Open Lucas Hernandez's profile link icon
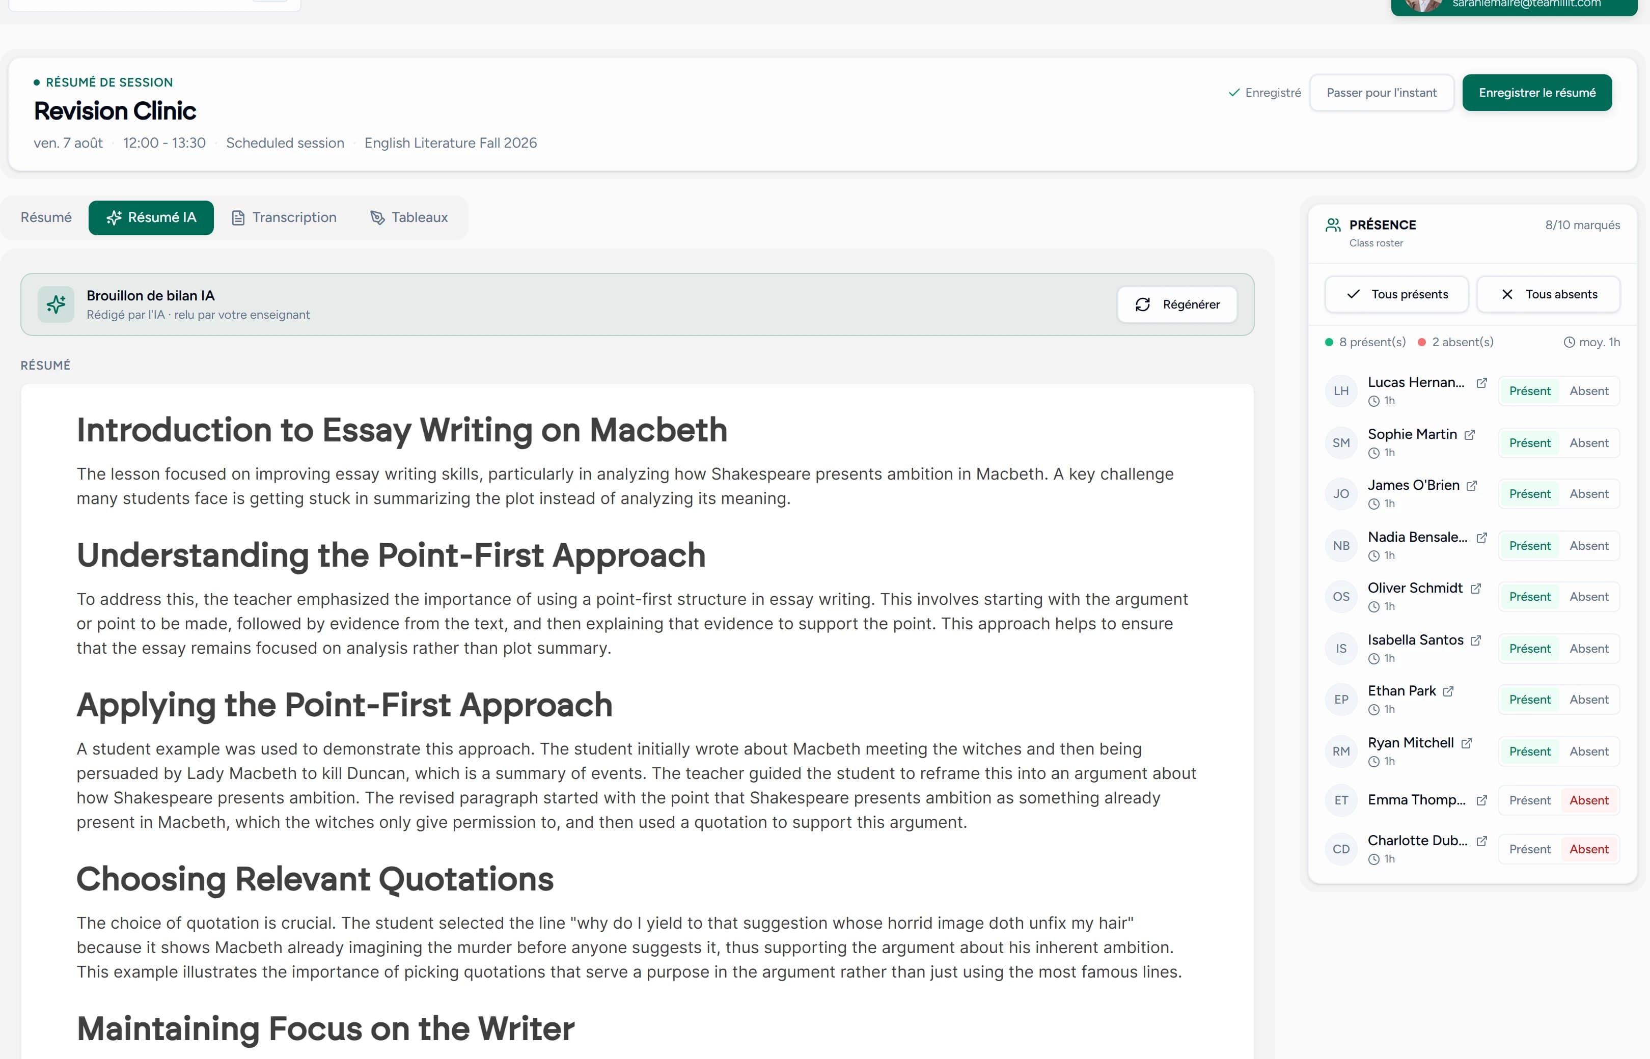This screenshot has height=1059, width=1650. point(1481,383)
